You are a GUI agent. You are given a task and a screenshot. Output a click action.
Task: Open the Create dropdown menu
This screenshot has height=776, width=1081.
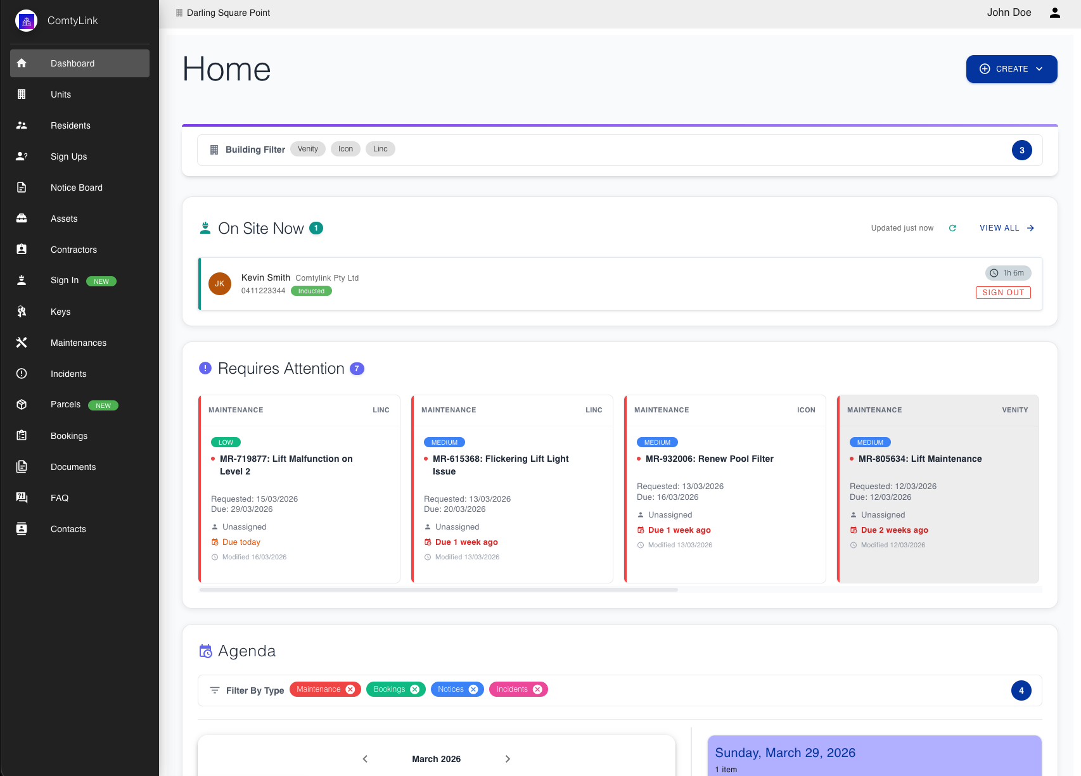click(x=1012, y=69)
